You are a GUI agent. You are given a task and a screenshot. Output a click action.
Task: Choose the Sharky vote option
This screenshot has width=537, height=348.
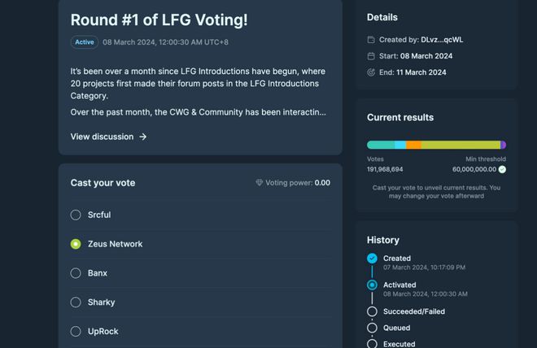[x=76, y=302]
